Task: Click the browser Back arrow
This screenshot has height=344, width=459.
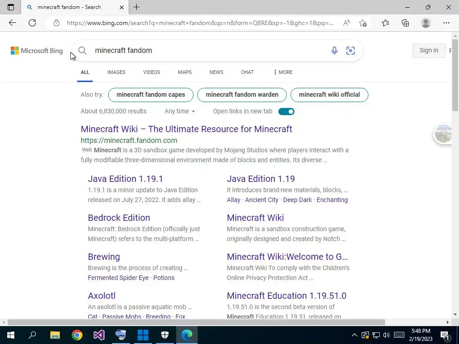Action: [x=12, y=23]
